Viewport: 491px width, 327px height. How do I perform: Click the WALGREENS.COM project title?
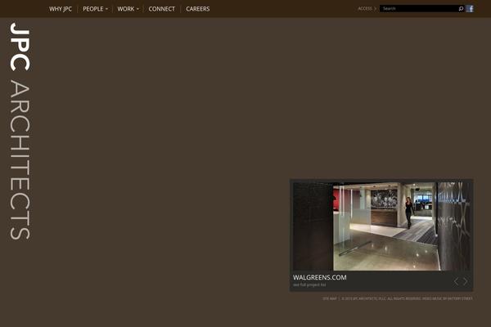click(x=319, y=277)
